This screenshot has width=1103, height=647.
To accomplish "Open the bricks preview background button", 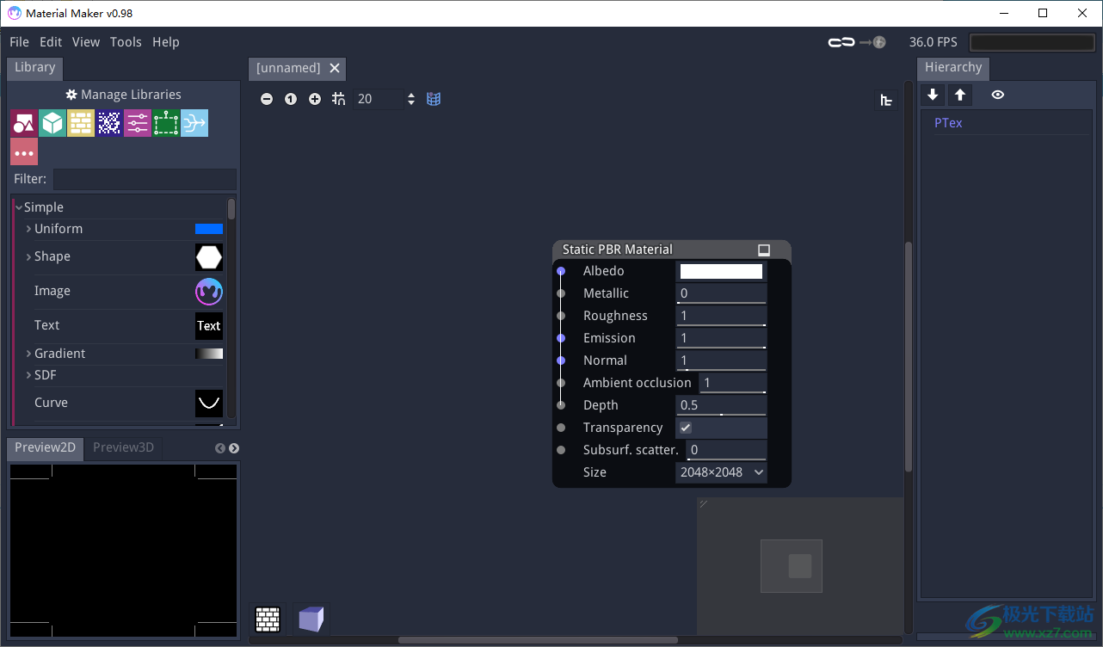I will coord(268,619).
